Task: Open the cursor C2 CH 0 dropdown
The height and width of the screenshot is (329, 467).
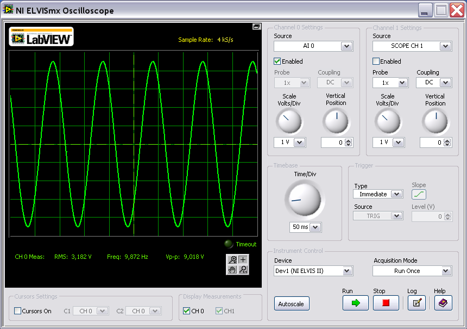Action: pos(143,311)
